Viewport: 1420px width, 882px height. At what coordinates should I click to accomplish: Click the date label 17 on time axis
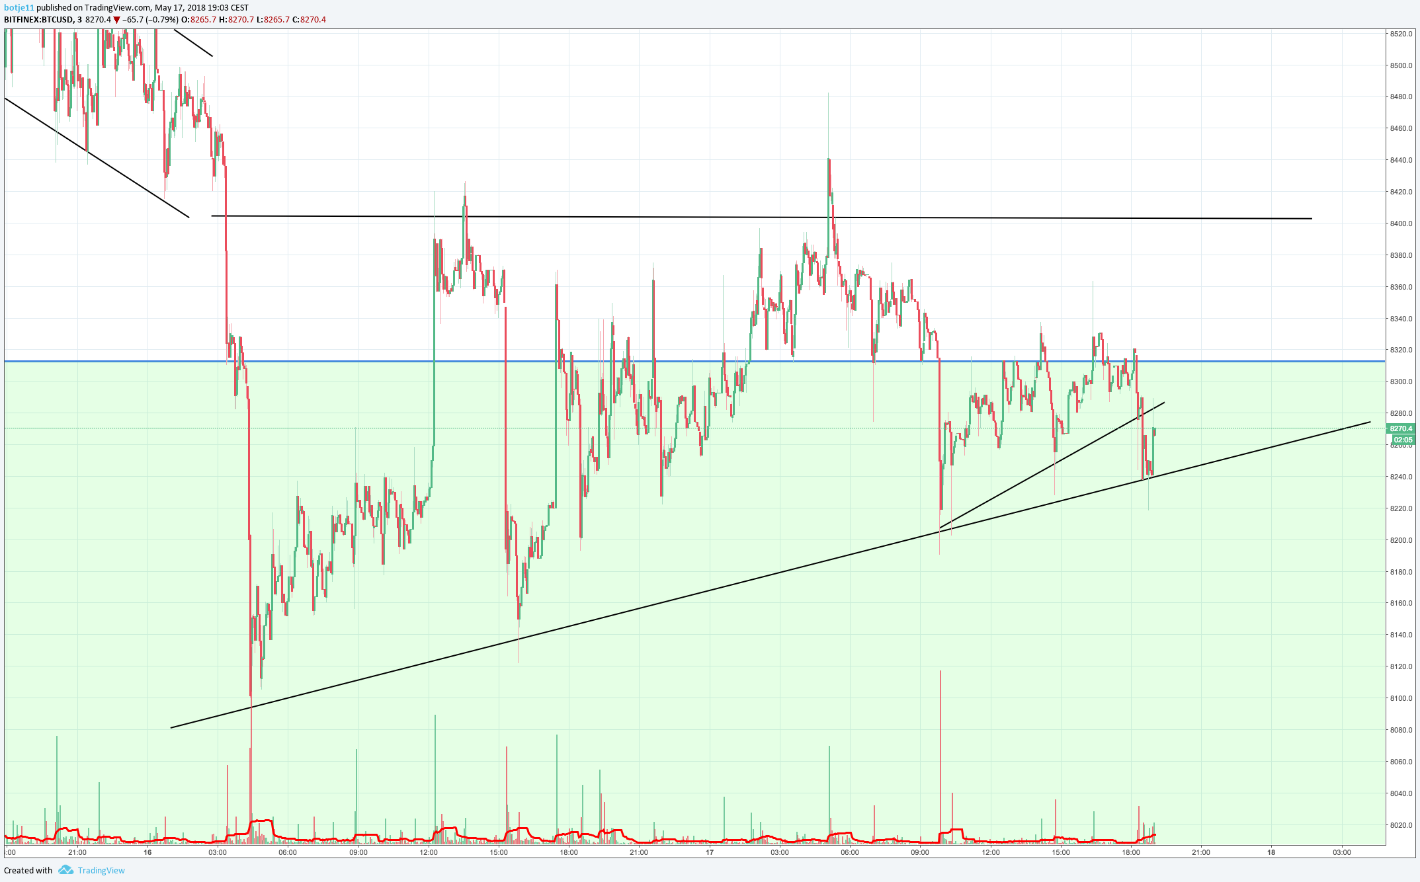point(709,852)
